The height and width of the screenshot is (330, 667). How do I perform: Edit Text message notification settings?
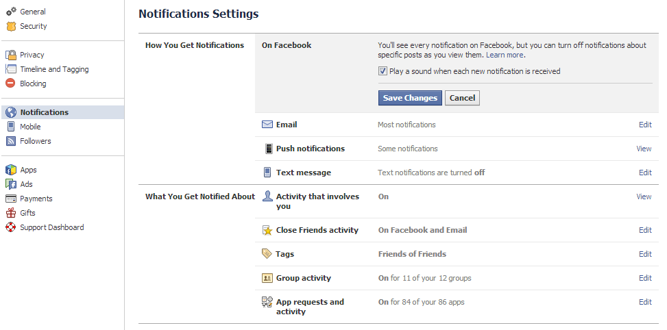[x=644, y=173]
